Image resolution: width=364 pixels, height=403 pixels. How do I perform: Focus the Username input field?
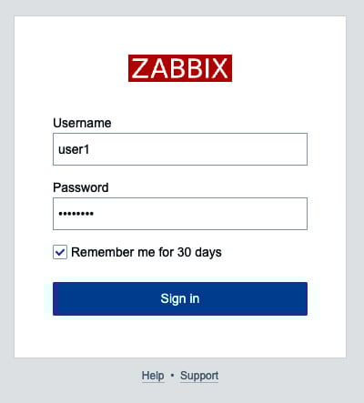click(180, 149)
